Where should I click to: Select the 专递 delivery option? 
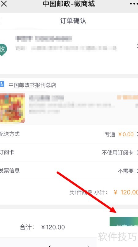(x=110, y=134)
